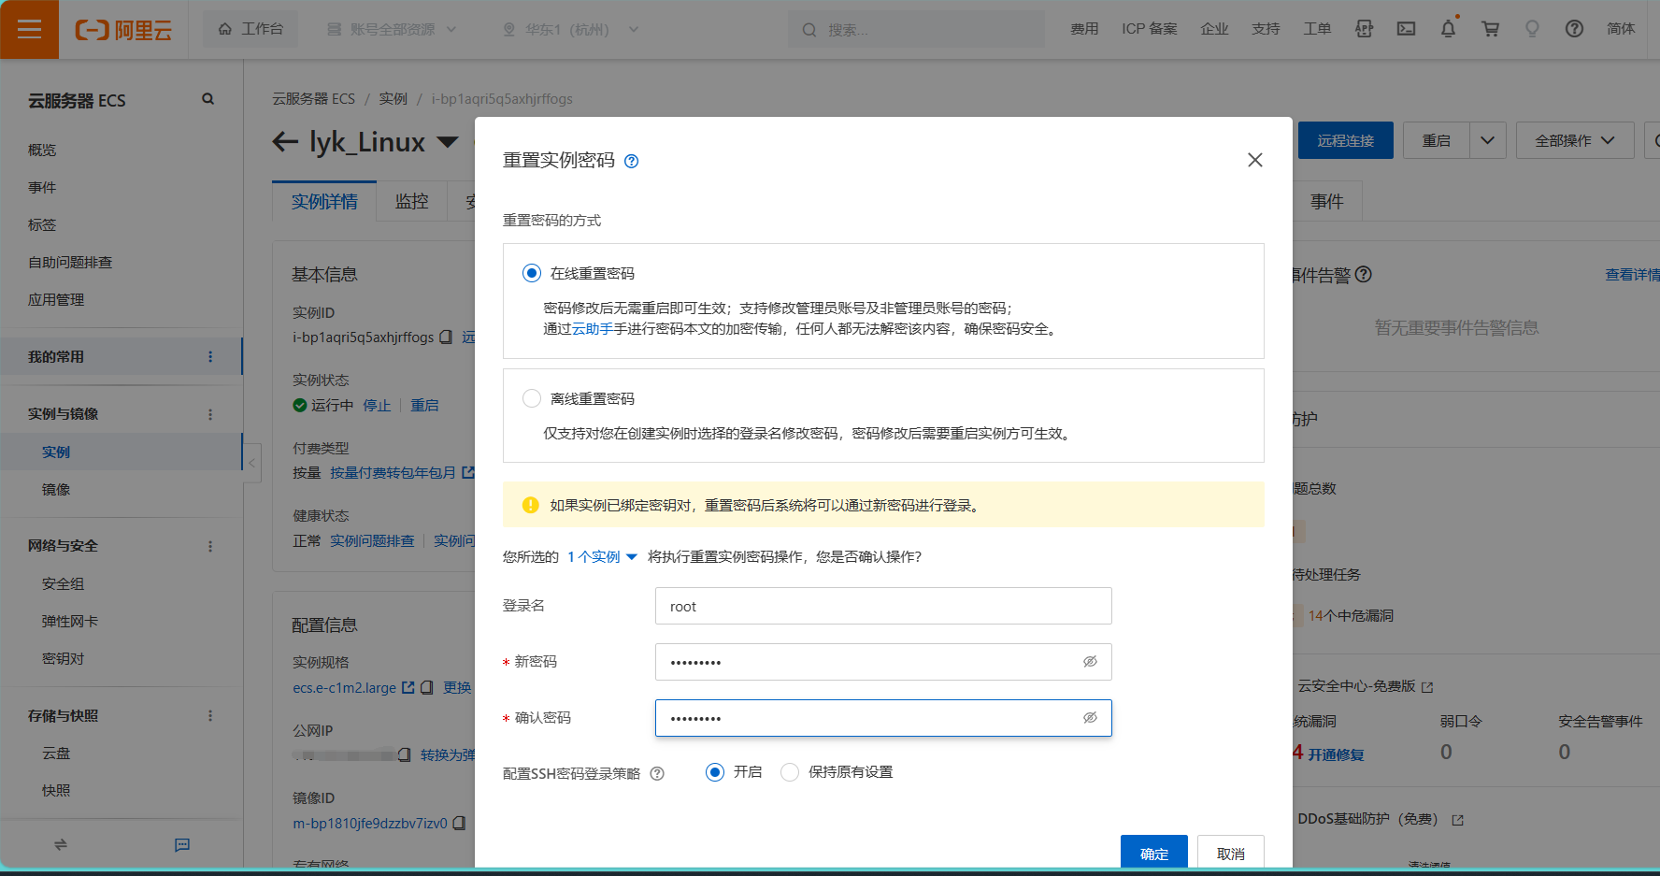1660x876 pixels.
Task: Click the 远程连接 button
Action: 1345,140
